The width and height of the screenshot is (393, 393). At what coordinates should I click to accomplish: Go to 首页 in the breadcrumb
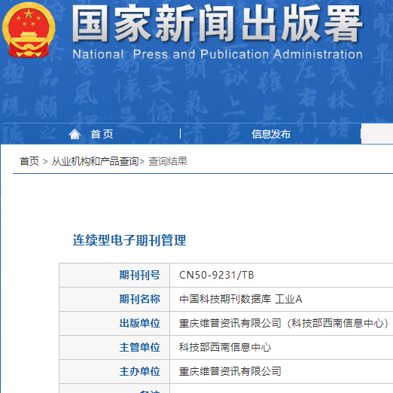click(x=29, y=161)
